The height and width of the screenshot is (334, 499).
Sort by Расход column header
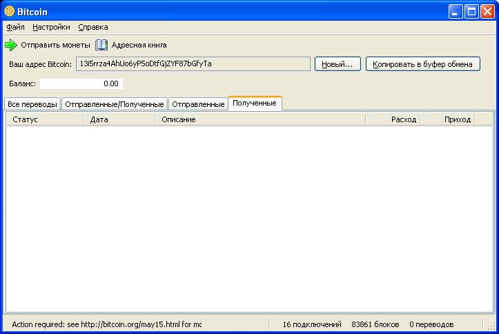(393, 119)
